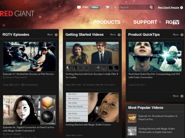Image resolution: width=185 pixels, height=138 pixels.
Task: Expand the cart dropdown arrow
Action: pos(115,7)
